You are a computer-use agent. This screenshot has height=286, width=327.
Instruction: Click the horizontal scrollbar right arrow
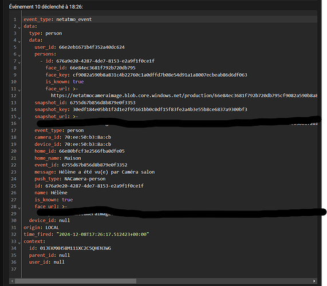tap(314, 281)
